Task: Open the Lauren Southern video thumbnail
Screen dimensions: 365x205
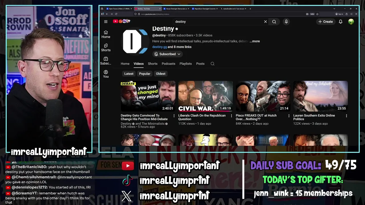Action: click(x=321, y=96)
